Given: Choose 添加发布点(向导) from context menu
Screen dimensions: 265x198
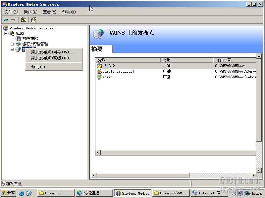Looking at the screenshot, I should (x=52, y=52).
